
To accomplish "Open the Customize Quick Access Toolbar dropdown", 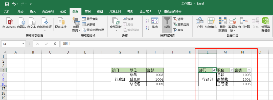I will [x=31, y=4].
